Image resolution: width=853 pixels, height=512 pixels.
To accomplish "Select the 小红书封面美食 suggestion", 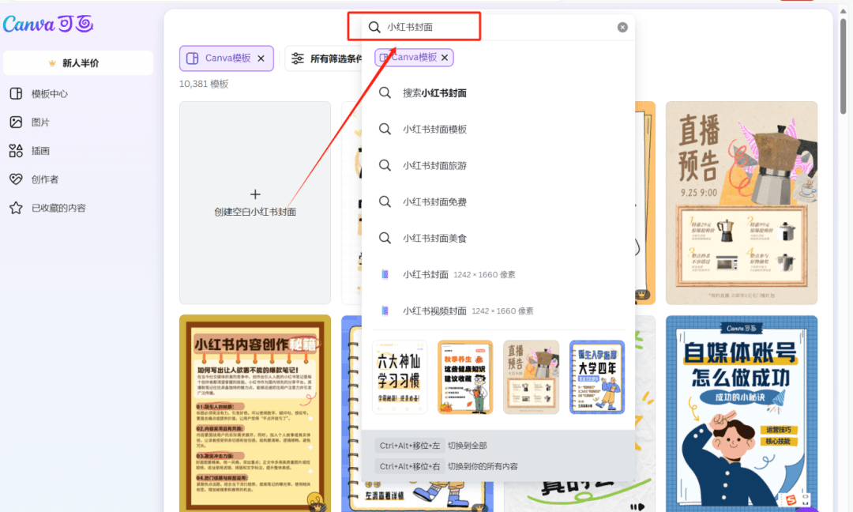I will pos(498,239).
